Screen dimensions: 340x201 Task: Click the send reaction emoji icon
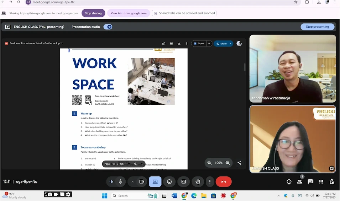(x=169, y=181)
